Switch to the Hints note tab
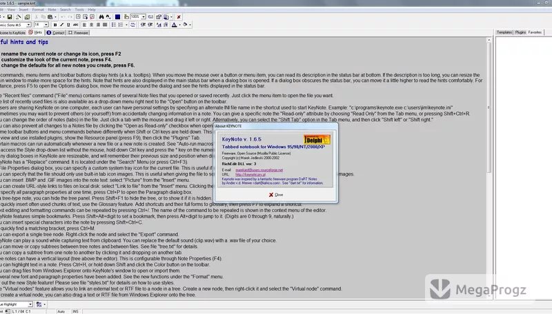Image resolution: width=552 pixels, height=314 pixels. pyautogui.click(x=36, y=32)
